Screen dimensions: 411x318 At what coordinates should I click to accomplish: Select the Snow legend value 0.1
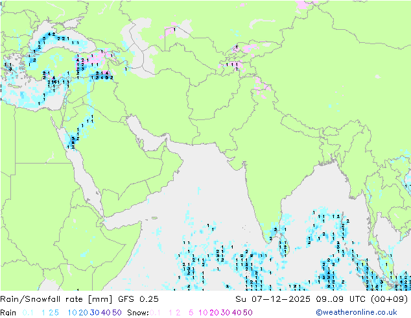tap(155, 313)
